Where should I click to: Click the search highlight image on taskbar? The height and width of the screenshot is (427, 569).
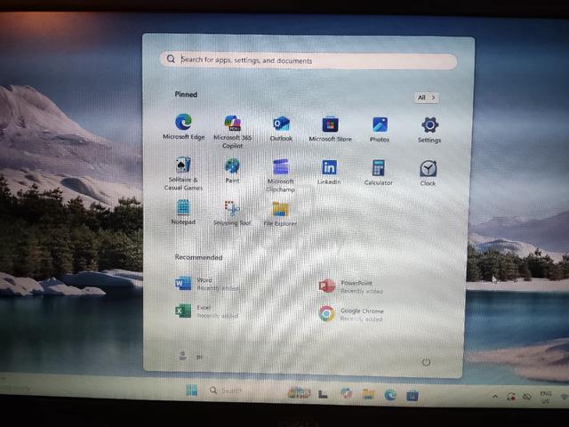point(299,393)
